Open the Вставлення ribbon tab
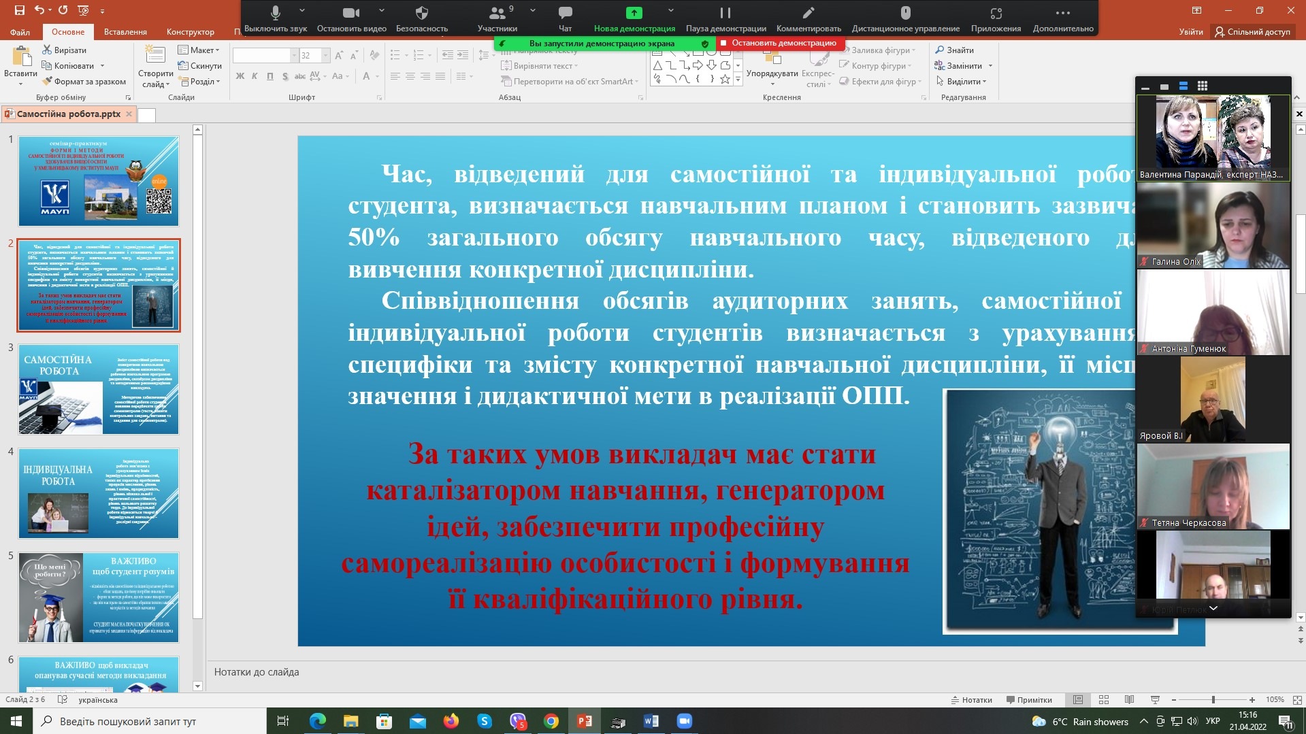Screen dimensions: 1306x734 click(x=125, y=31)
